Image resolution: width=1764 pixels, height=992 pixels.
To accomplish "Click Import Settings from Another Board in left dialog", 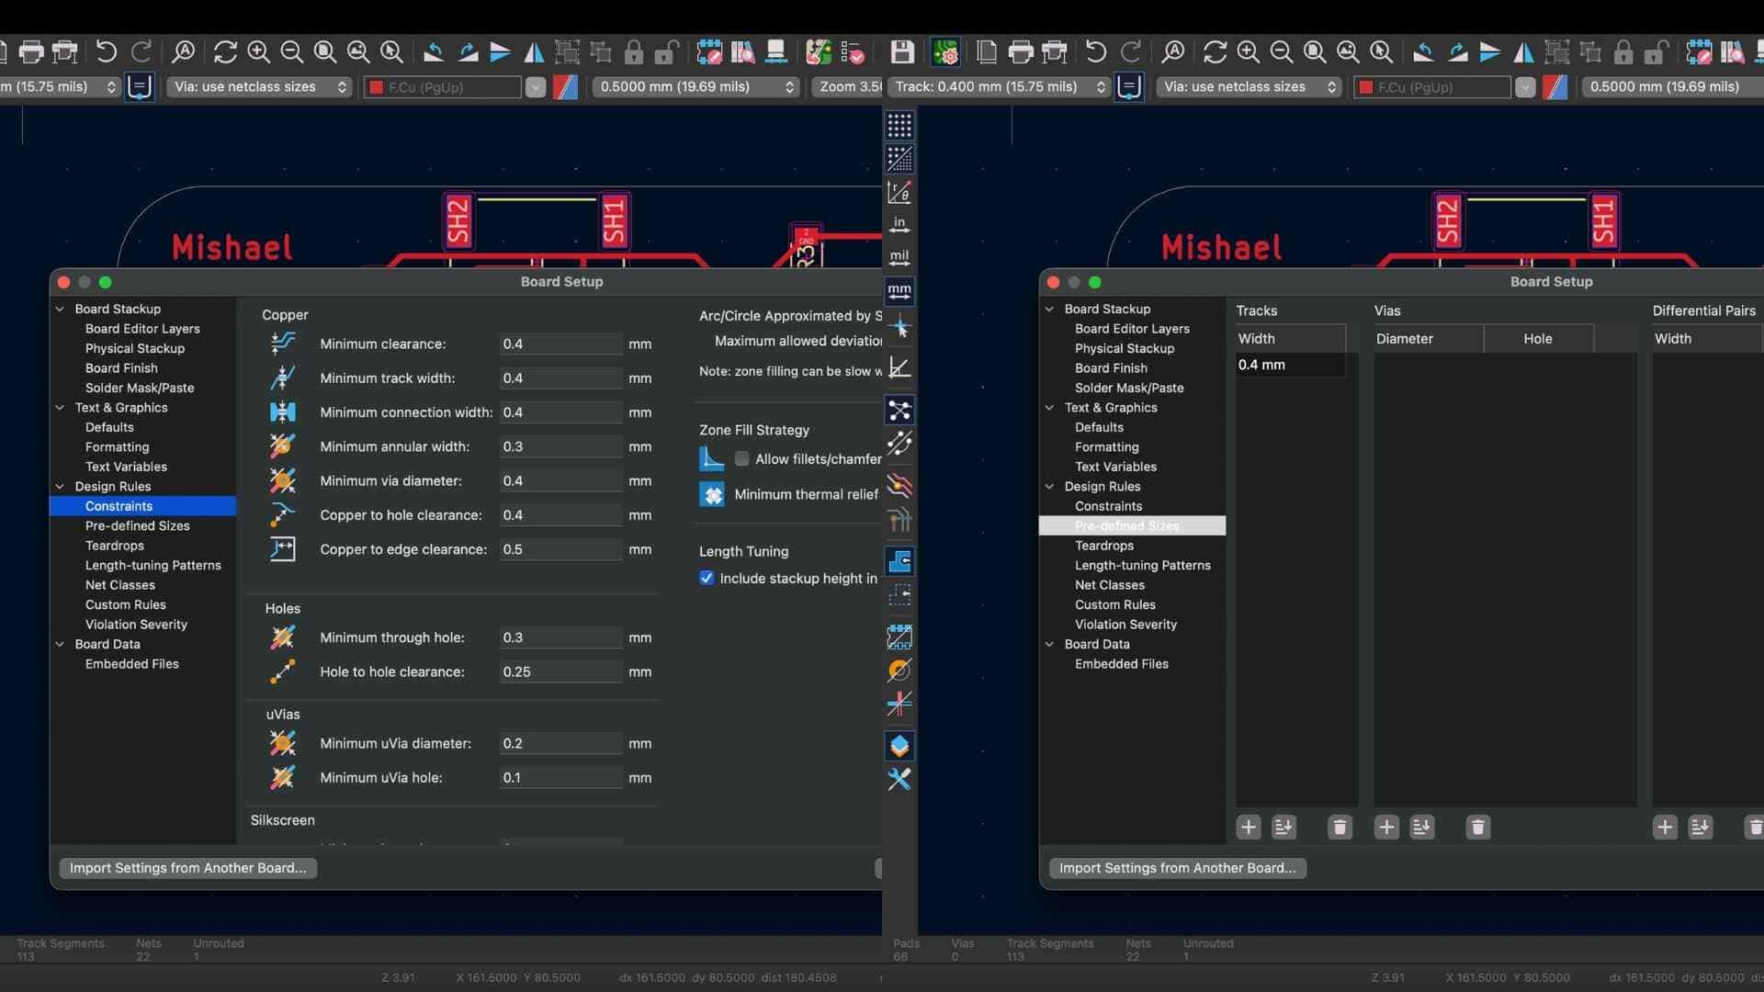I will pyautogui.click(x=187, y=868).
